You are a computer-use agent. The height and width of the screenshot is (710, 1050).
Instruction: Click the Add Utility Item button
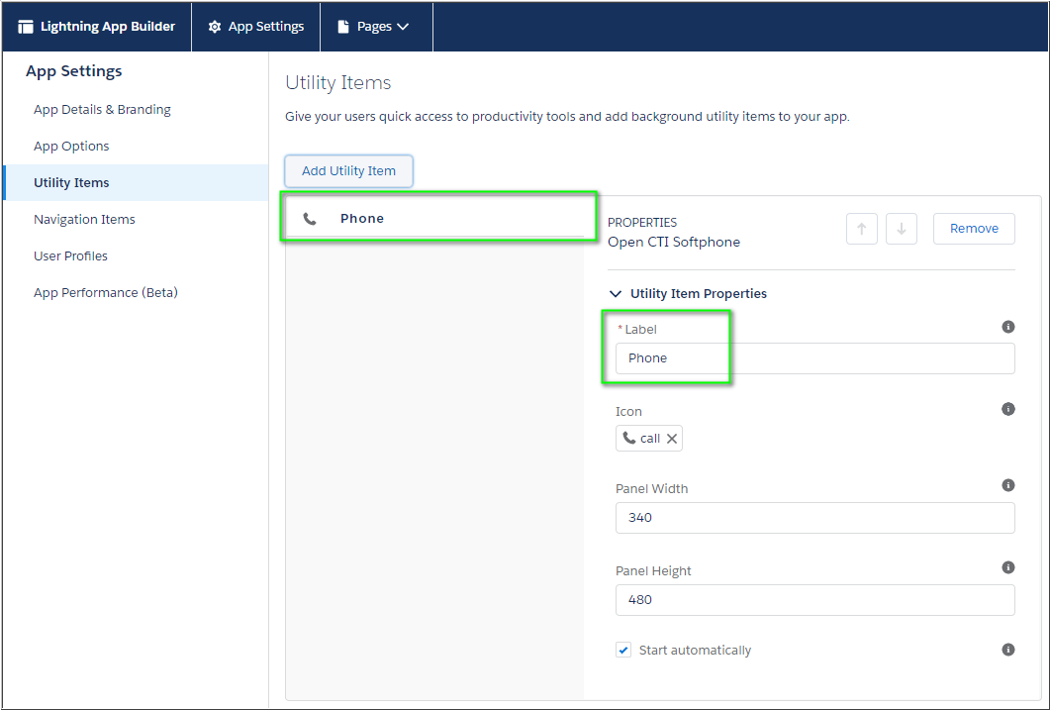(348, 171)
